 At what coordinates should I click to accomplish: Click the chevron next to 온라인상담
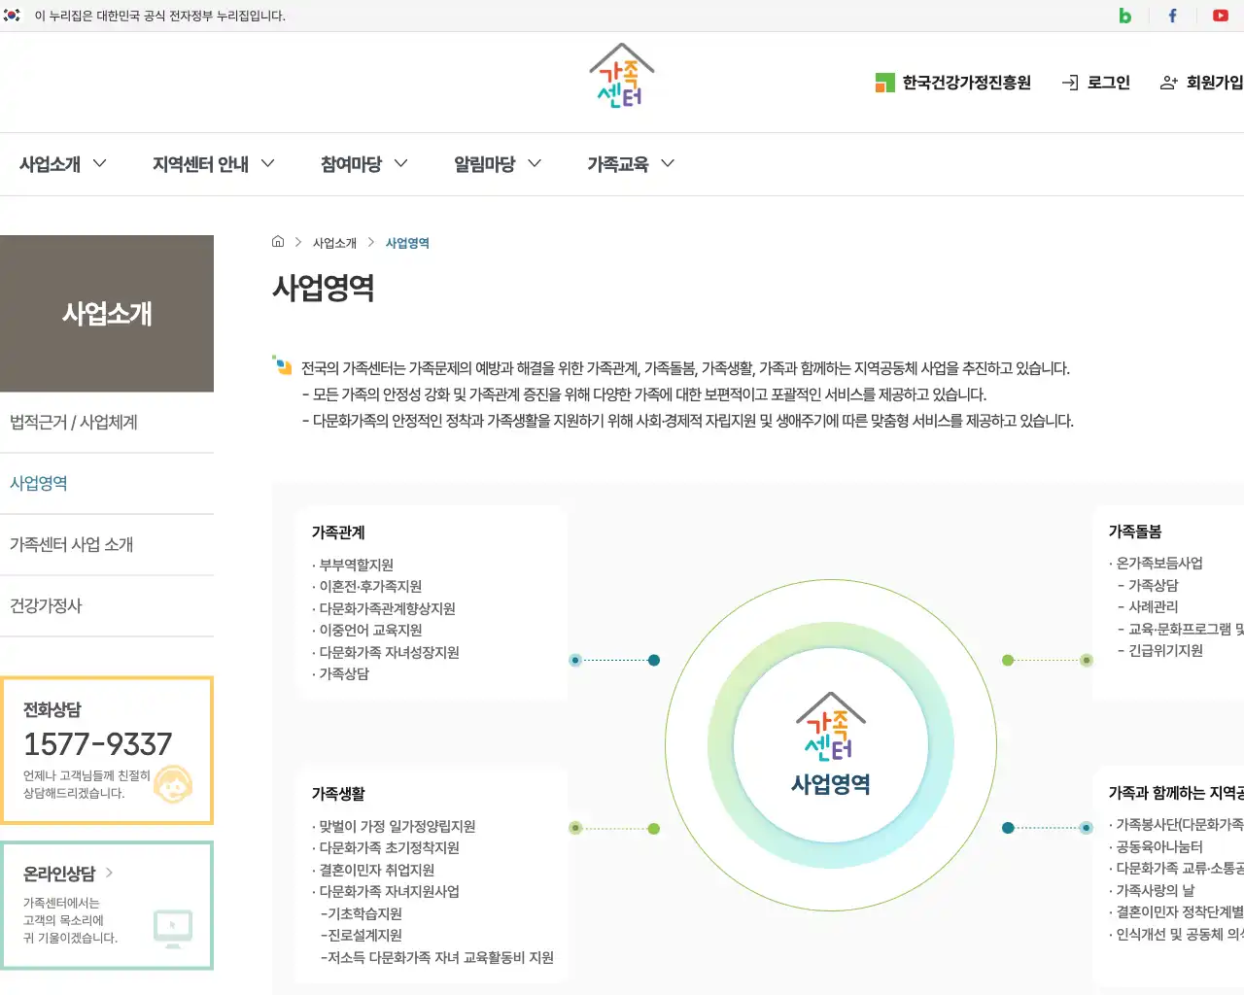click(x=109, y=873)
